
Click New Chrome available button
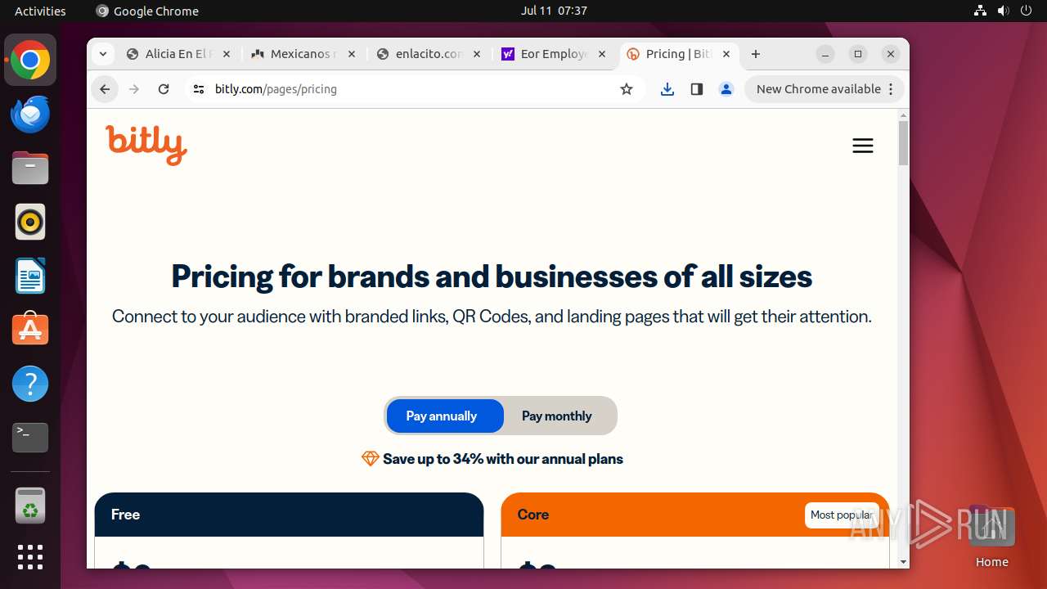point(824,89)
